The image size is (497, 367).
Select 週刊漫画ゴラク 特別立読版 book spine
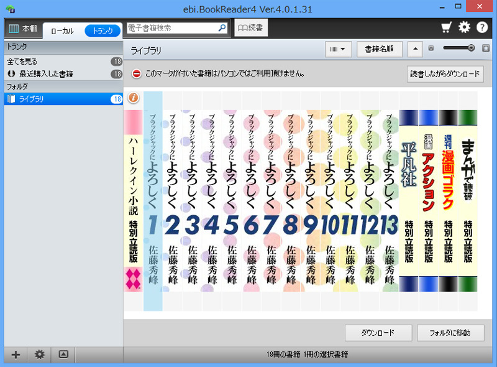448,201
